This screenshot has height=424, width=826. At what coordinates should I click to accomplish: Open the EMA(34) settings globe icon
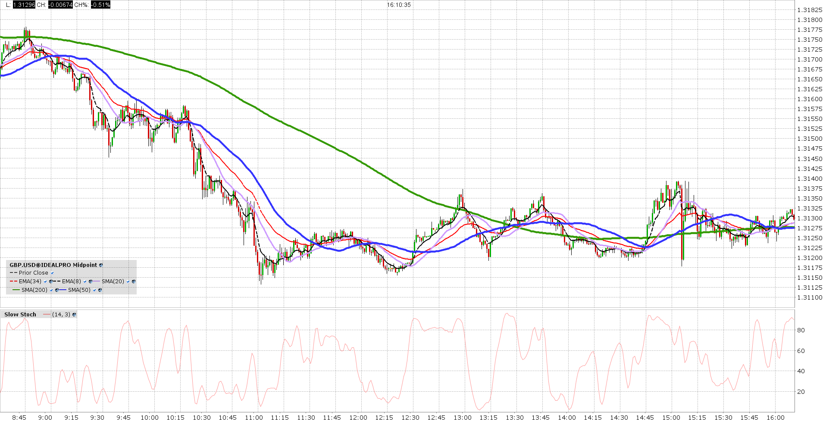click(51, 282)
